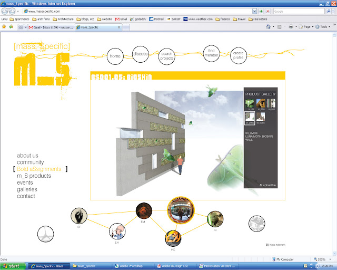Screen dimensions: 337x270
Task: Select the 04_LMBS gallery thumbnail
Action: point(250,118)
